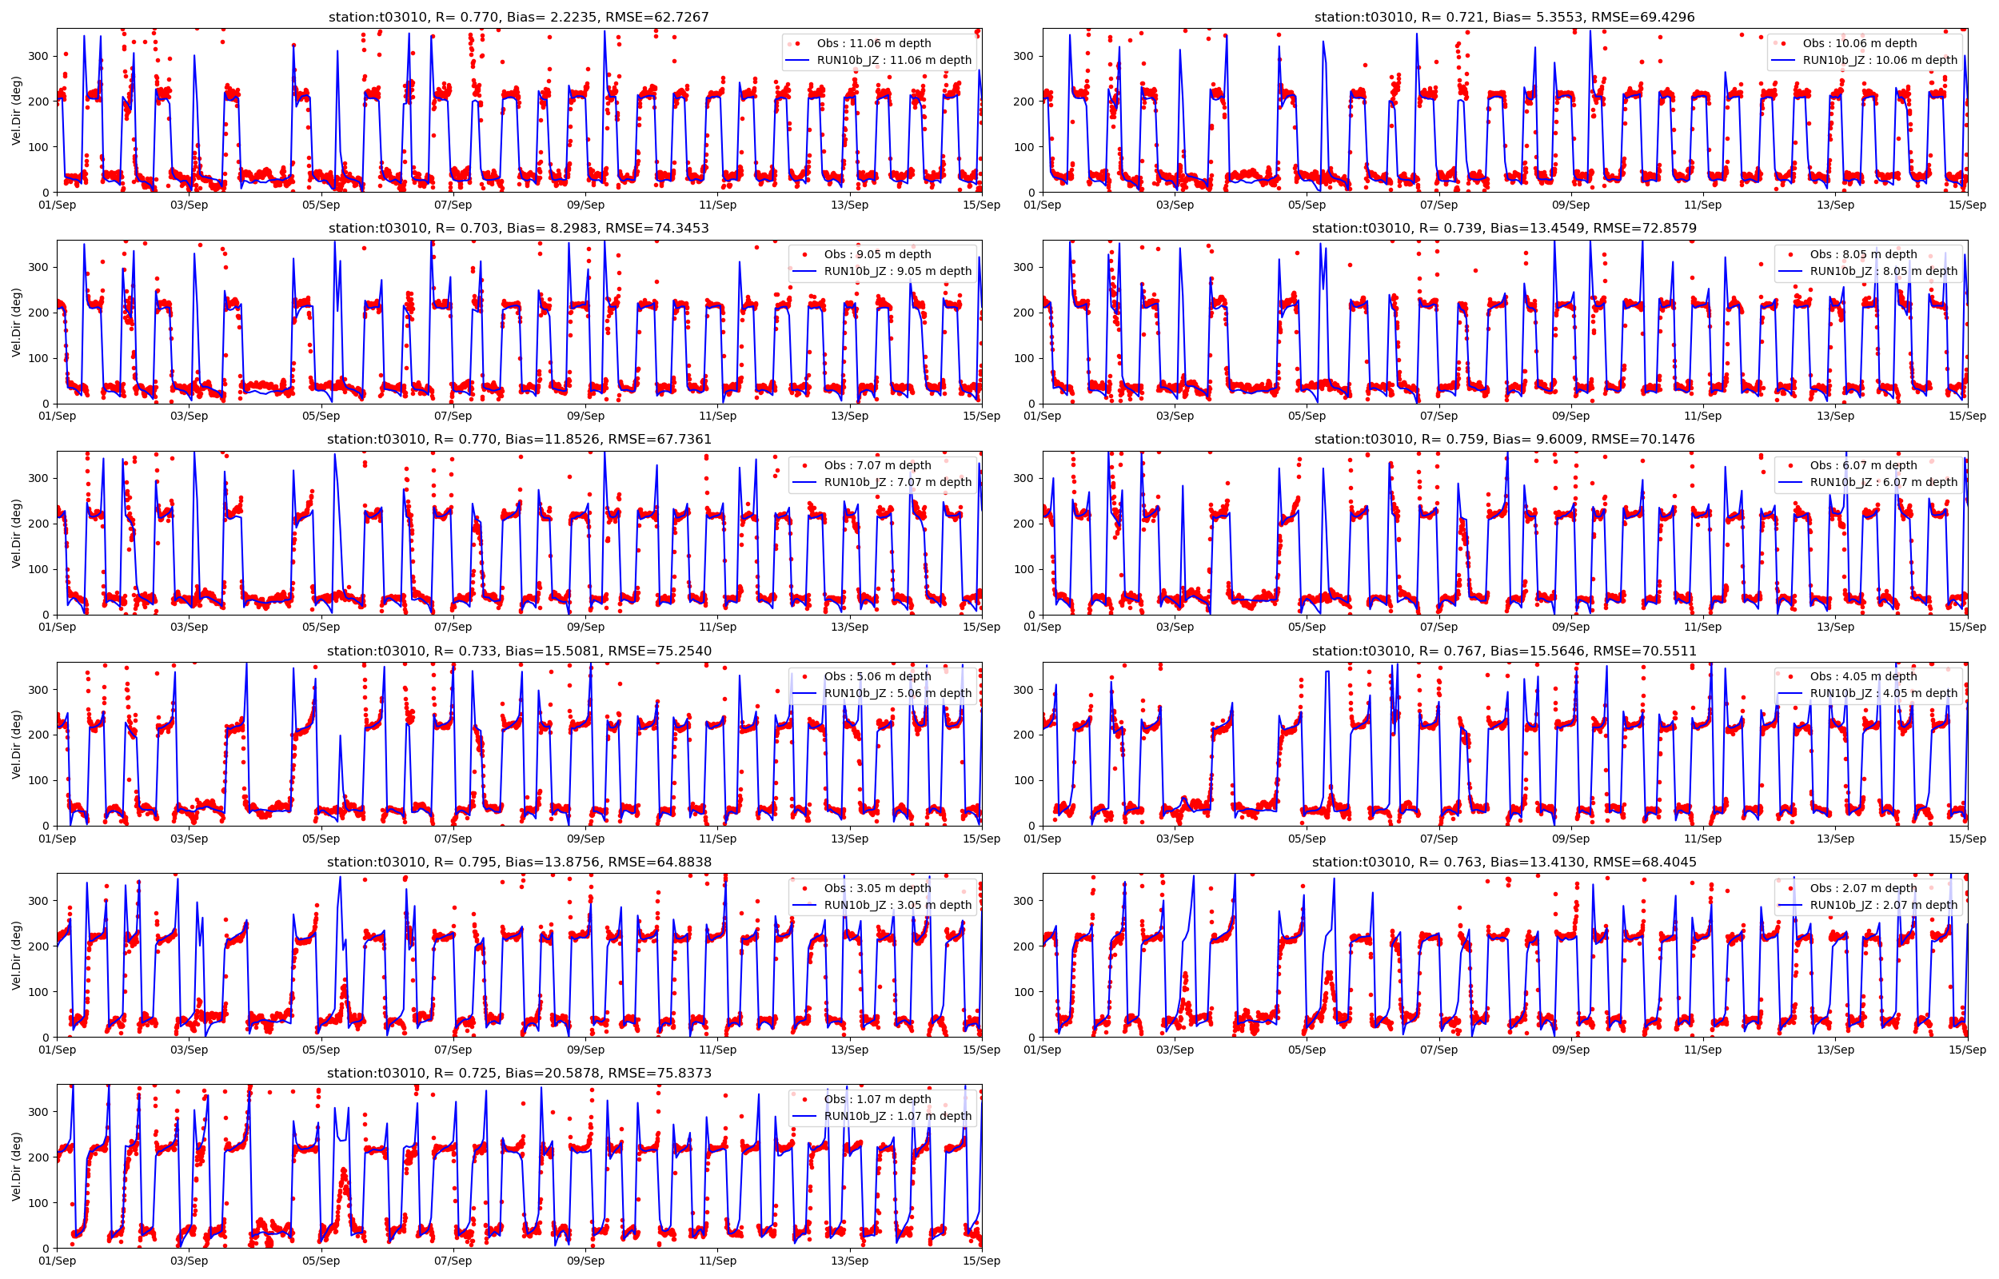Click the blue line marker for RUN10b_JZ 4.05 m depth
The image size is (1999, 1279).
click(x=1790, y=692)
